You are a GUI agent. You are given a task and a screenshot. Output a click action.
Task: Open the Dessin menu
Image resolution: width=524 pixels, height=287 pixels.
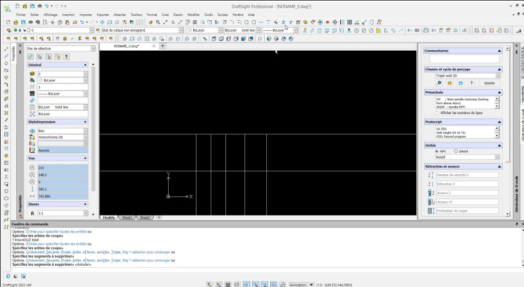[178, 14]
